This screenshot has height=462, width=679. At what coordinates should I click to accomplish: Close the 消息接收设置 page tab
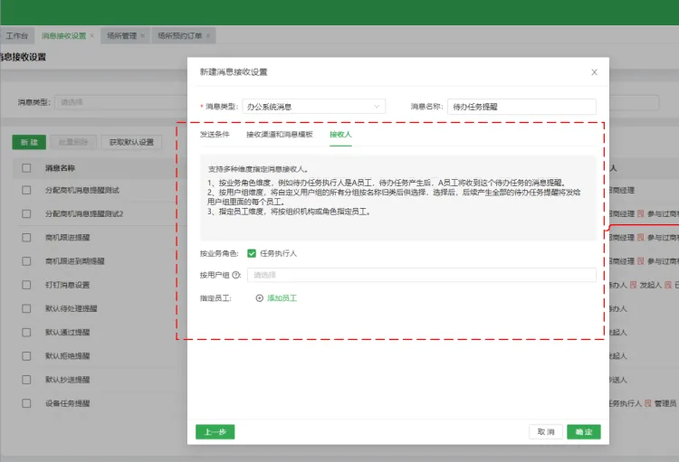click(x=91, y=35)
